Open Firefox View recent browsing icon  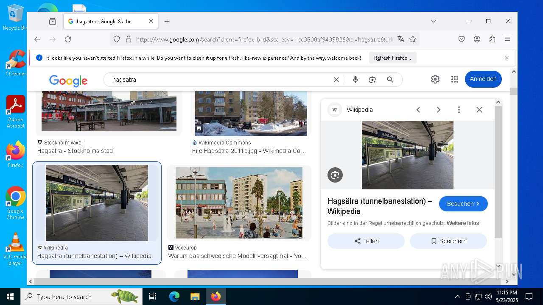tap(53, 21)
